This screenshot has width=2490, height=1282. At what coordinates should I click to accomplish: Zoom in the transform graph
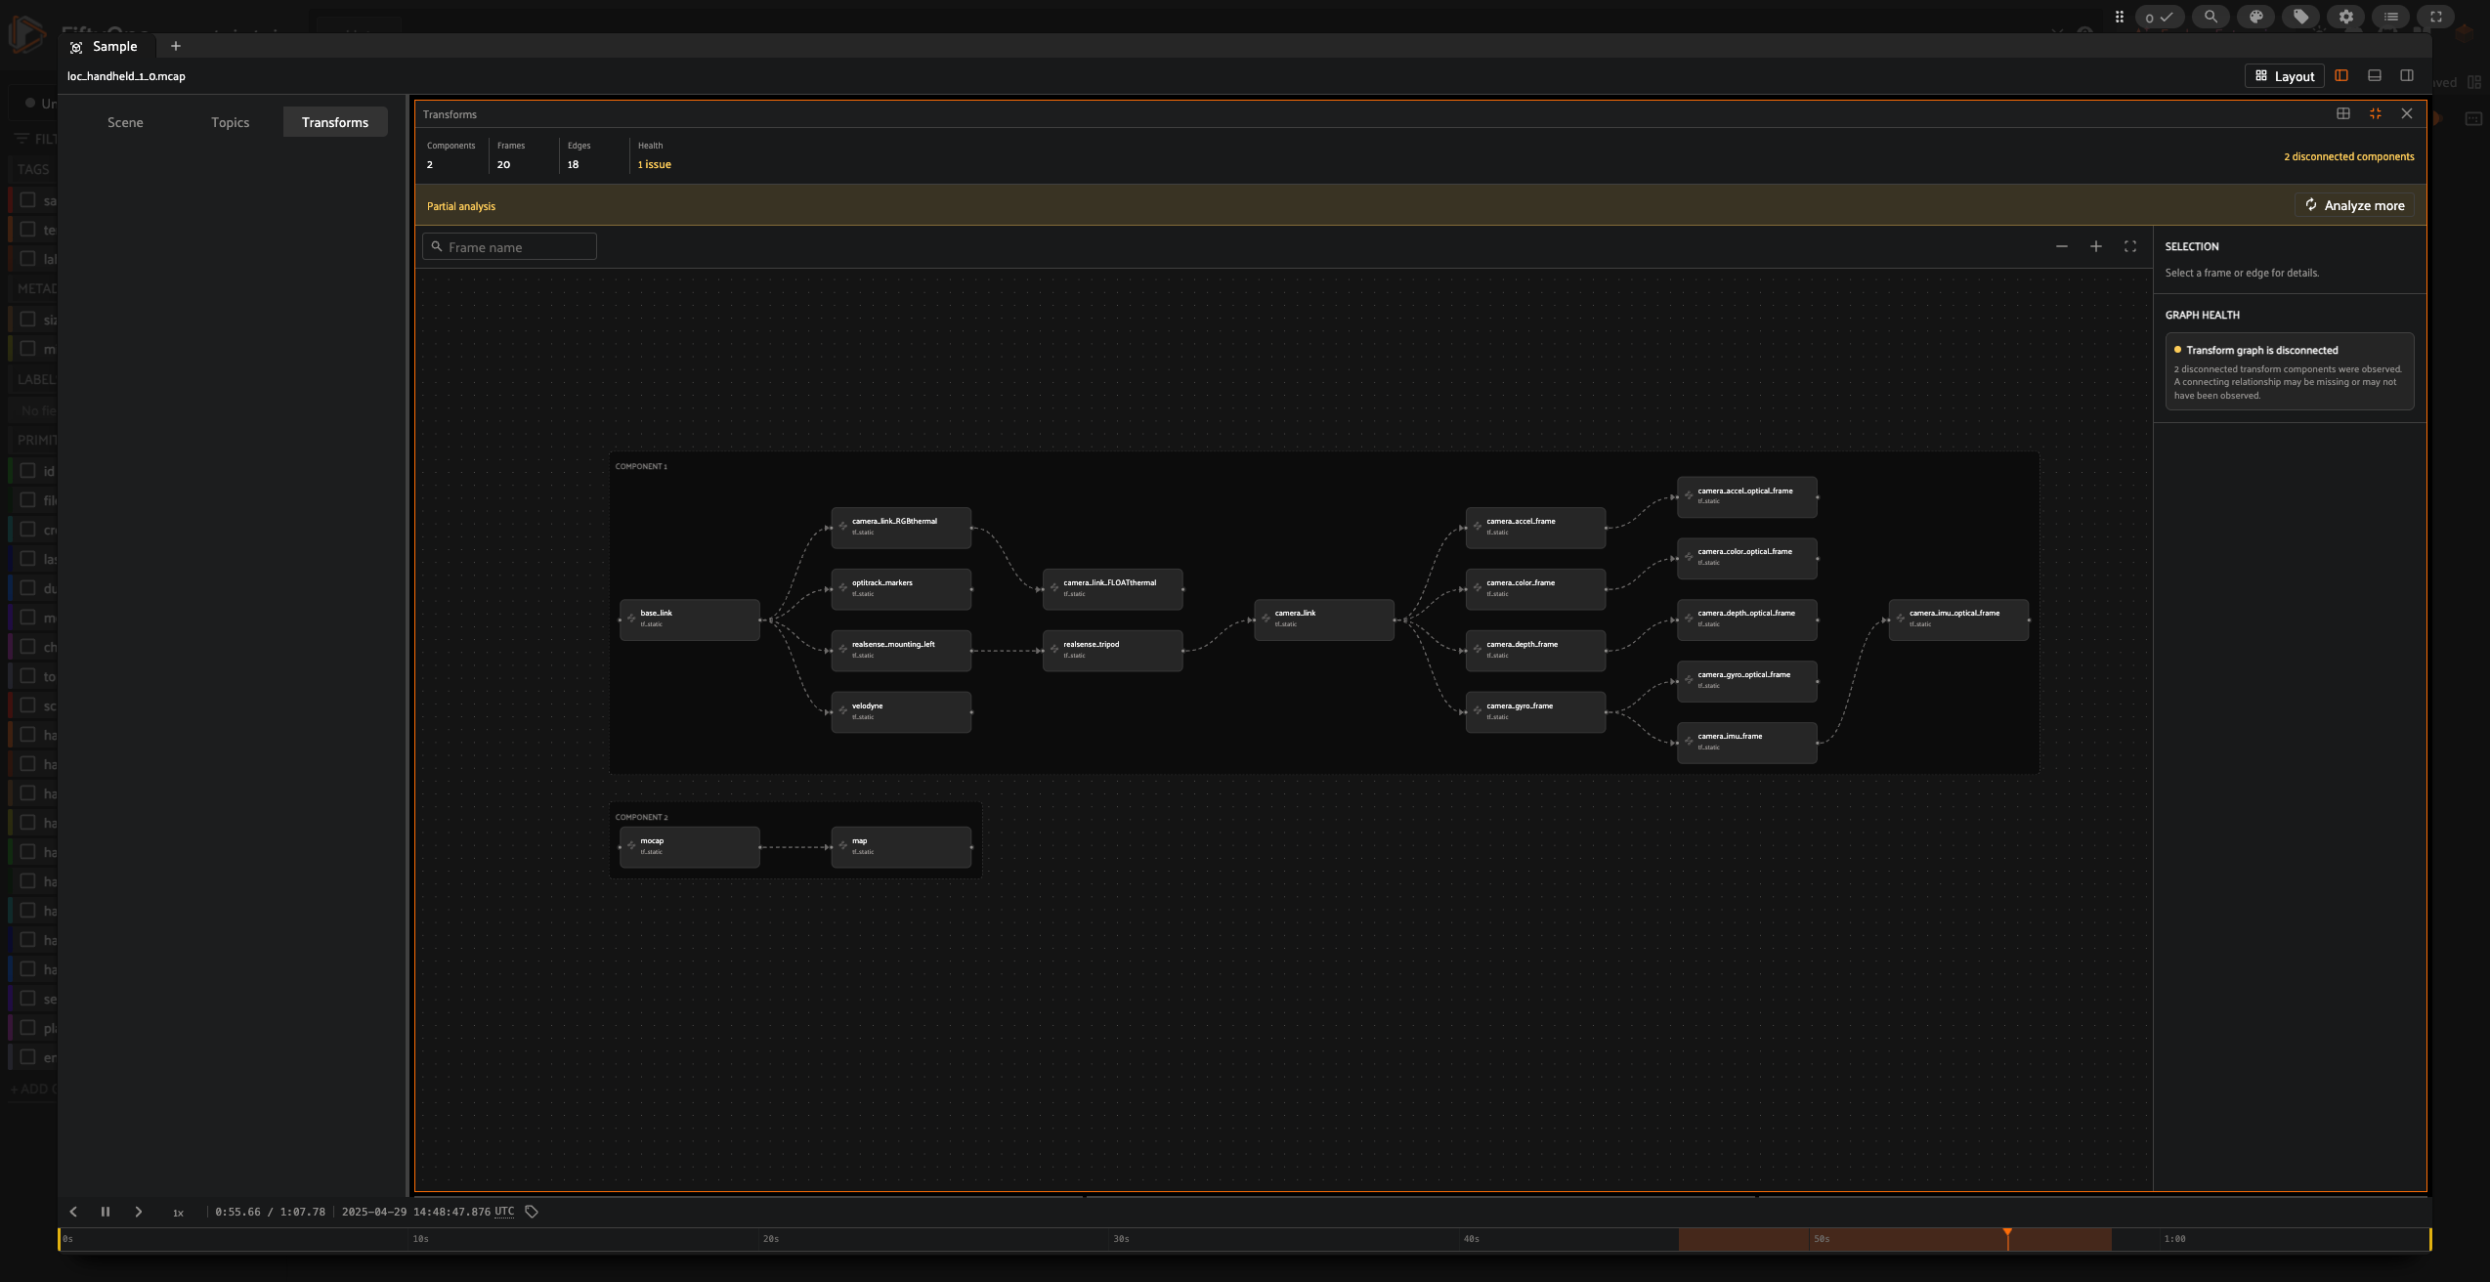tap(2095, 247)
